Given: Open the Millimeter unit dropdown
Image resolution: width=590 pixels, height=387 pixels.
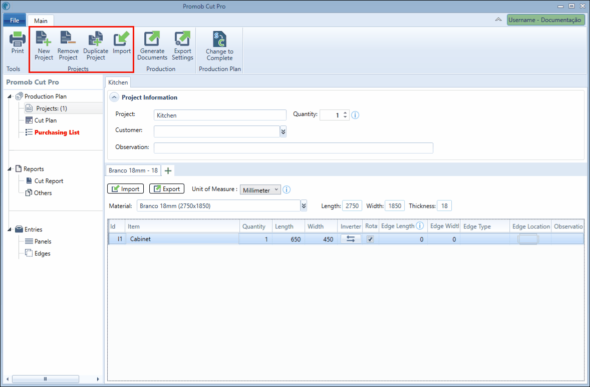Looking at the screenshot, I should 260,189.
